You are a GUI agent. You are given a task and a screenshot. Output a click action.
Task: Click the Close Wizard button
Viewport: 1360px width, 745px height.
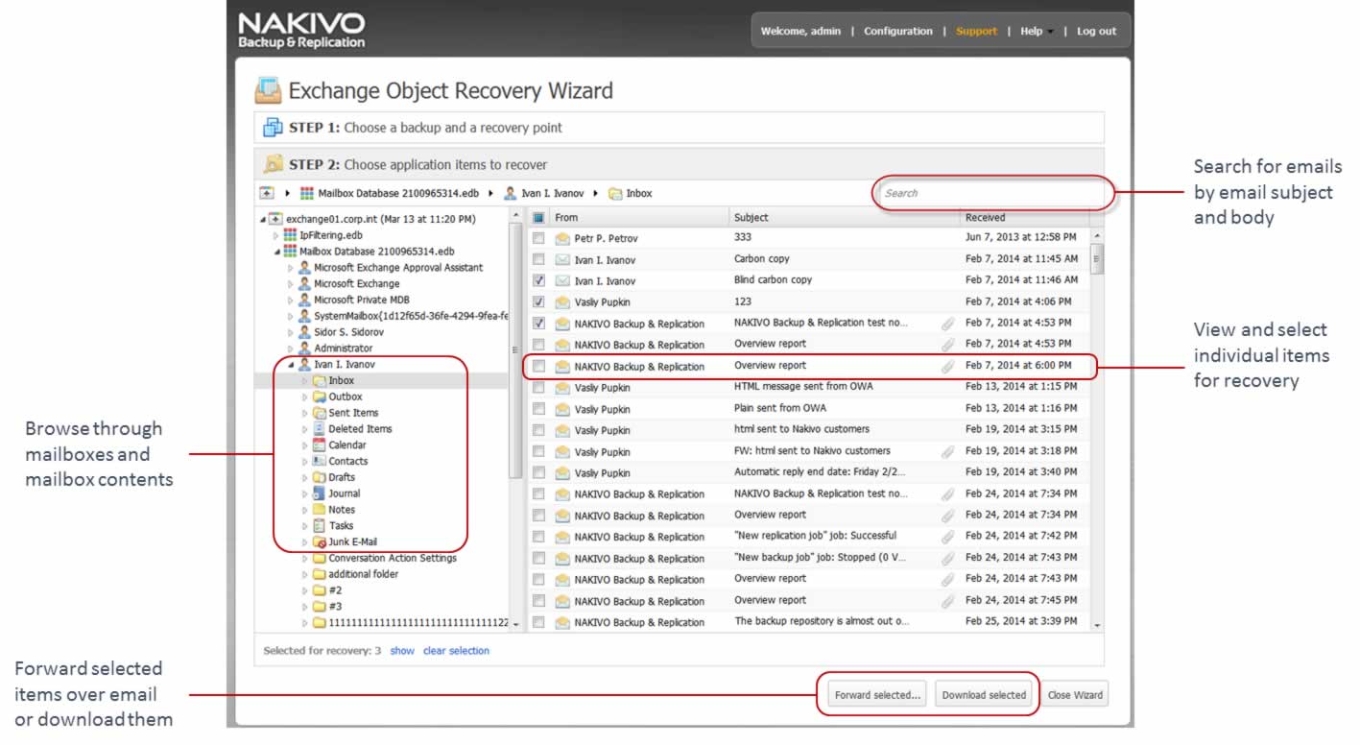1075,695
